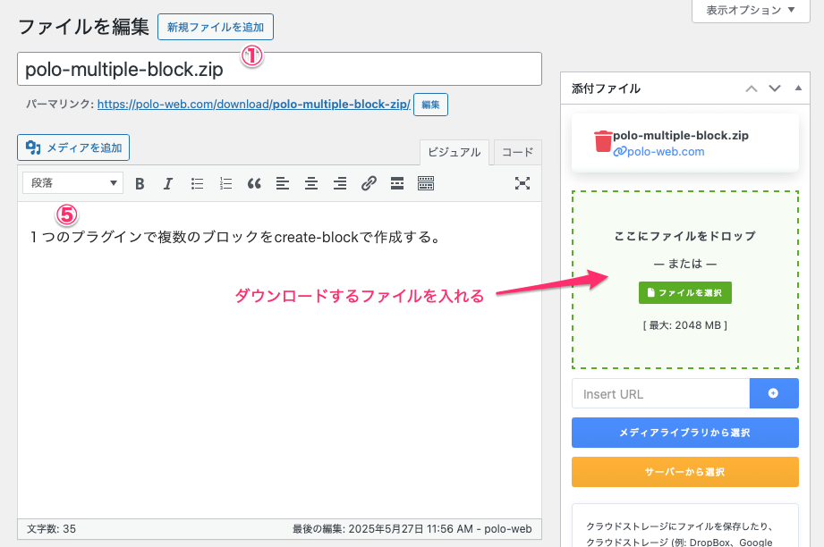Apply italic formatting in editor
The height and width of the screenshot is (547, 824).
tap(167, 183)
